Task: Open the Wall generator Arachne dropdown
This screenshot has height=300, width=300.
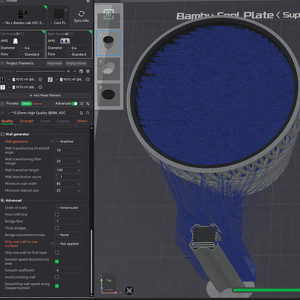Action: [x=68, y=142]
